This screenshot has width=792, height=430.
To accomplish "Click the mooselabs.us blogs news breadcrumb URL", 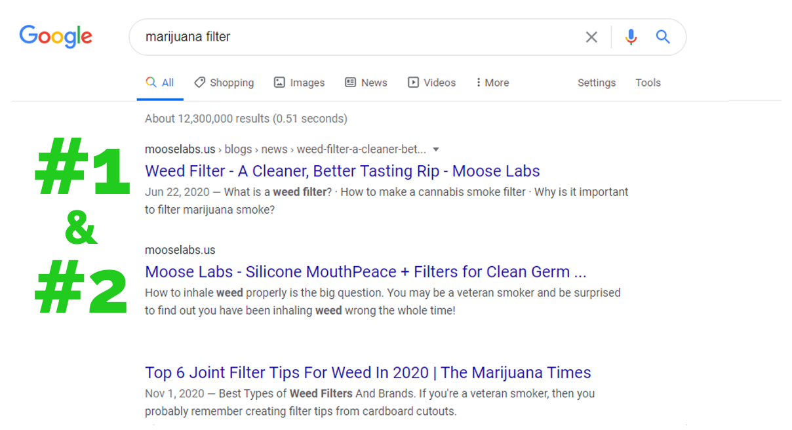I will (285, 149).
